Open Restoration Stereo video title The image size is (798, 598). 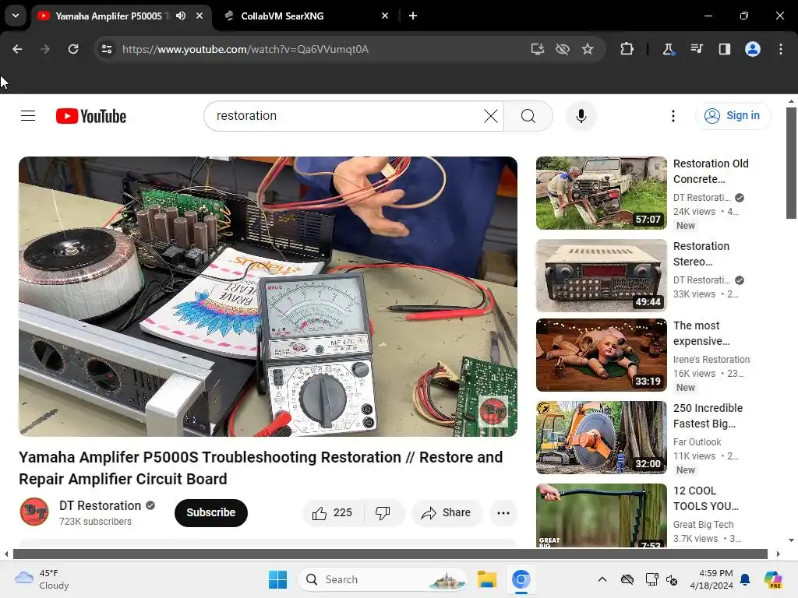click(x=701, y=254)
